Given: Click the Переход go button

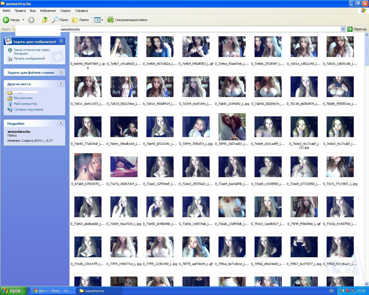Looking at the screenshot, I should coord(357,29).
